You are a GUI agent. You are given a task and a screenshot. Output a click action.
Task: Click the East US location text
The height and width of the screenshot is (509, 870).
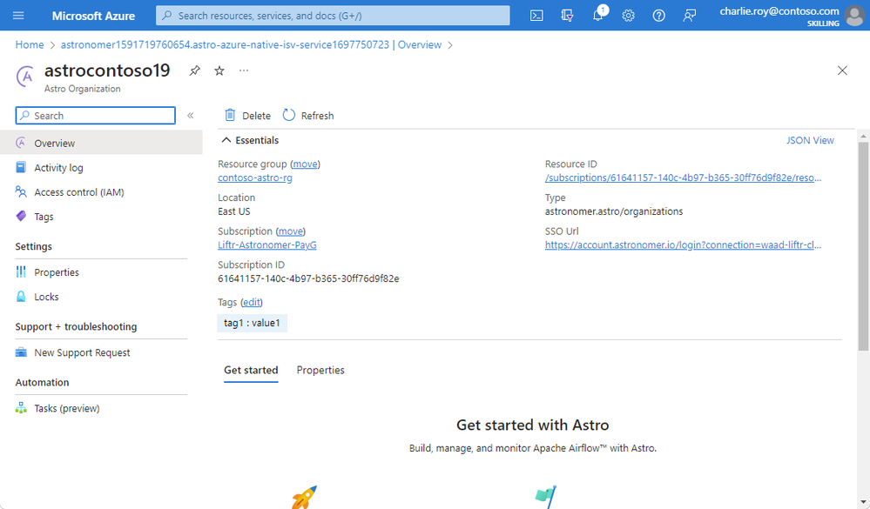pos(234,211)
